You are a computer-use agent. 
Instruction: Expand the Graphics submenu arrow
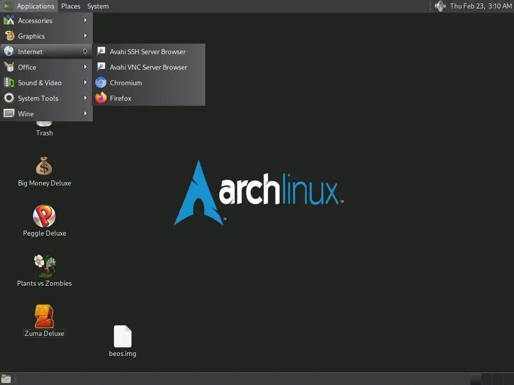click(x=85, y=36)
